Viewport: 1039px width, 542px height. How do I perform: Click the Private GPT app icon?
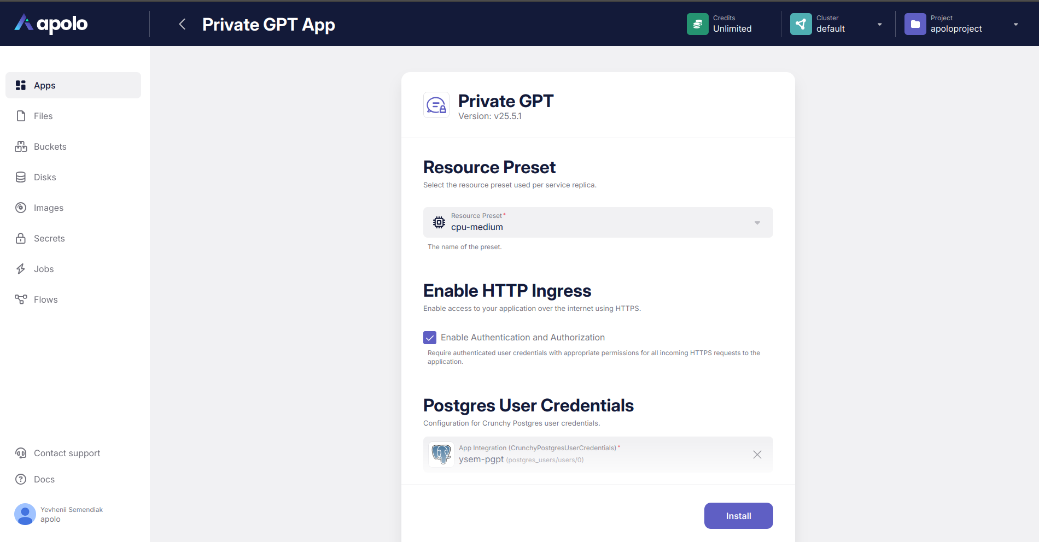tap(436, 105)
